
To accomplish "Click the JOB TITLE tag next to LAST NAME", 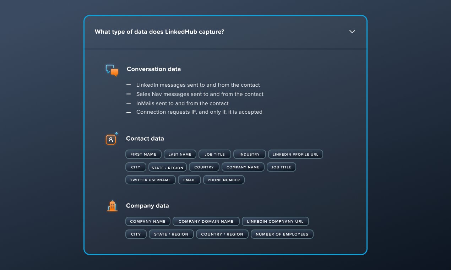I will [x=215, y=154].
